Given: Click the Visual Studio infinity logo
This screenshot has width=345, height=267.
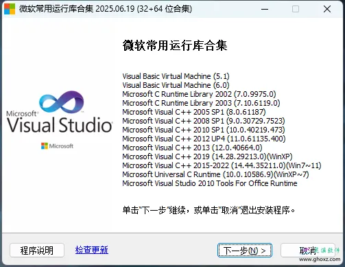Looking at the screenshot, I should click(62, 102).
